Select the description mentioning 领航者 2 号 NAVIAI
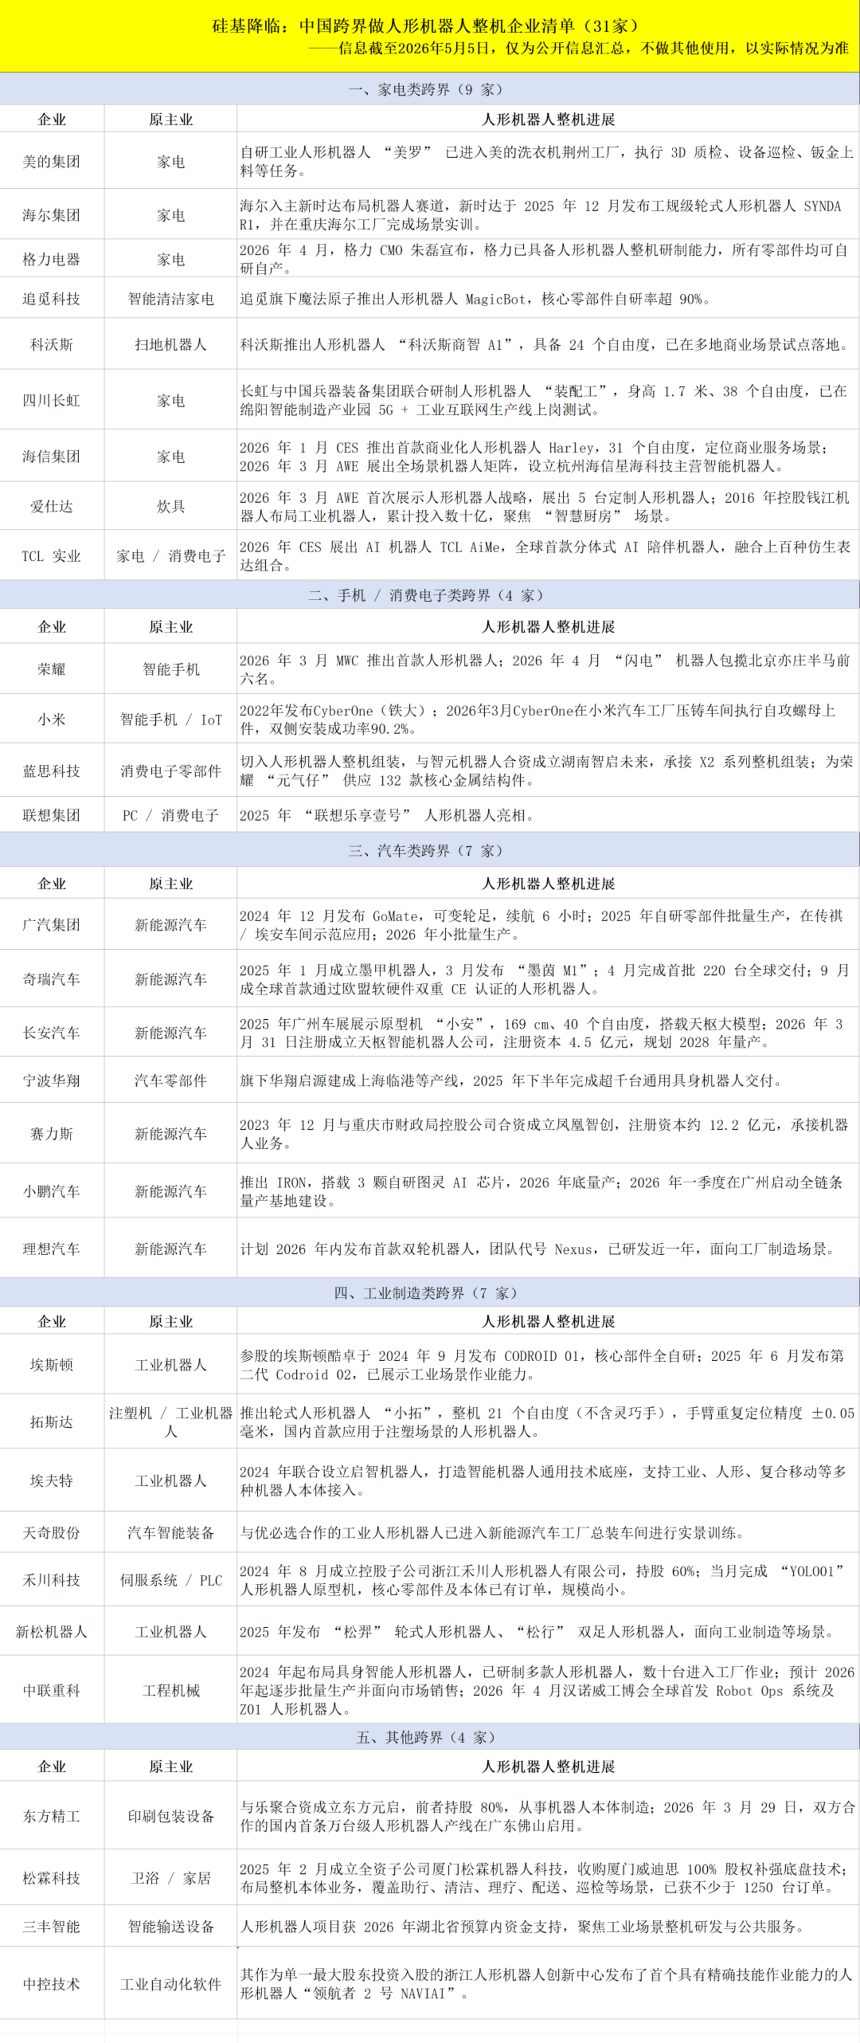The height and width of the screenshot is (2043, 860). click(547, 1984)
